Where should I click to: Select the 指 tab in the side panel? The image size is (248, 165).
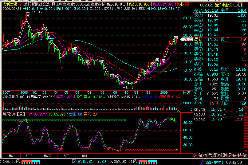point(220,155)
